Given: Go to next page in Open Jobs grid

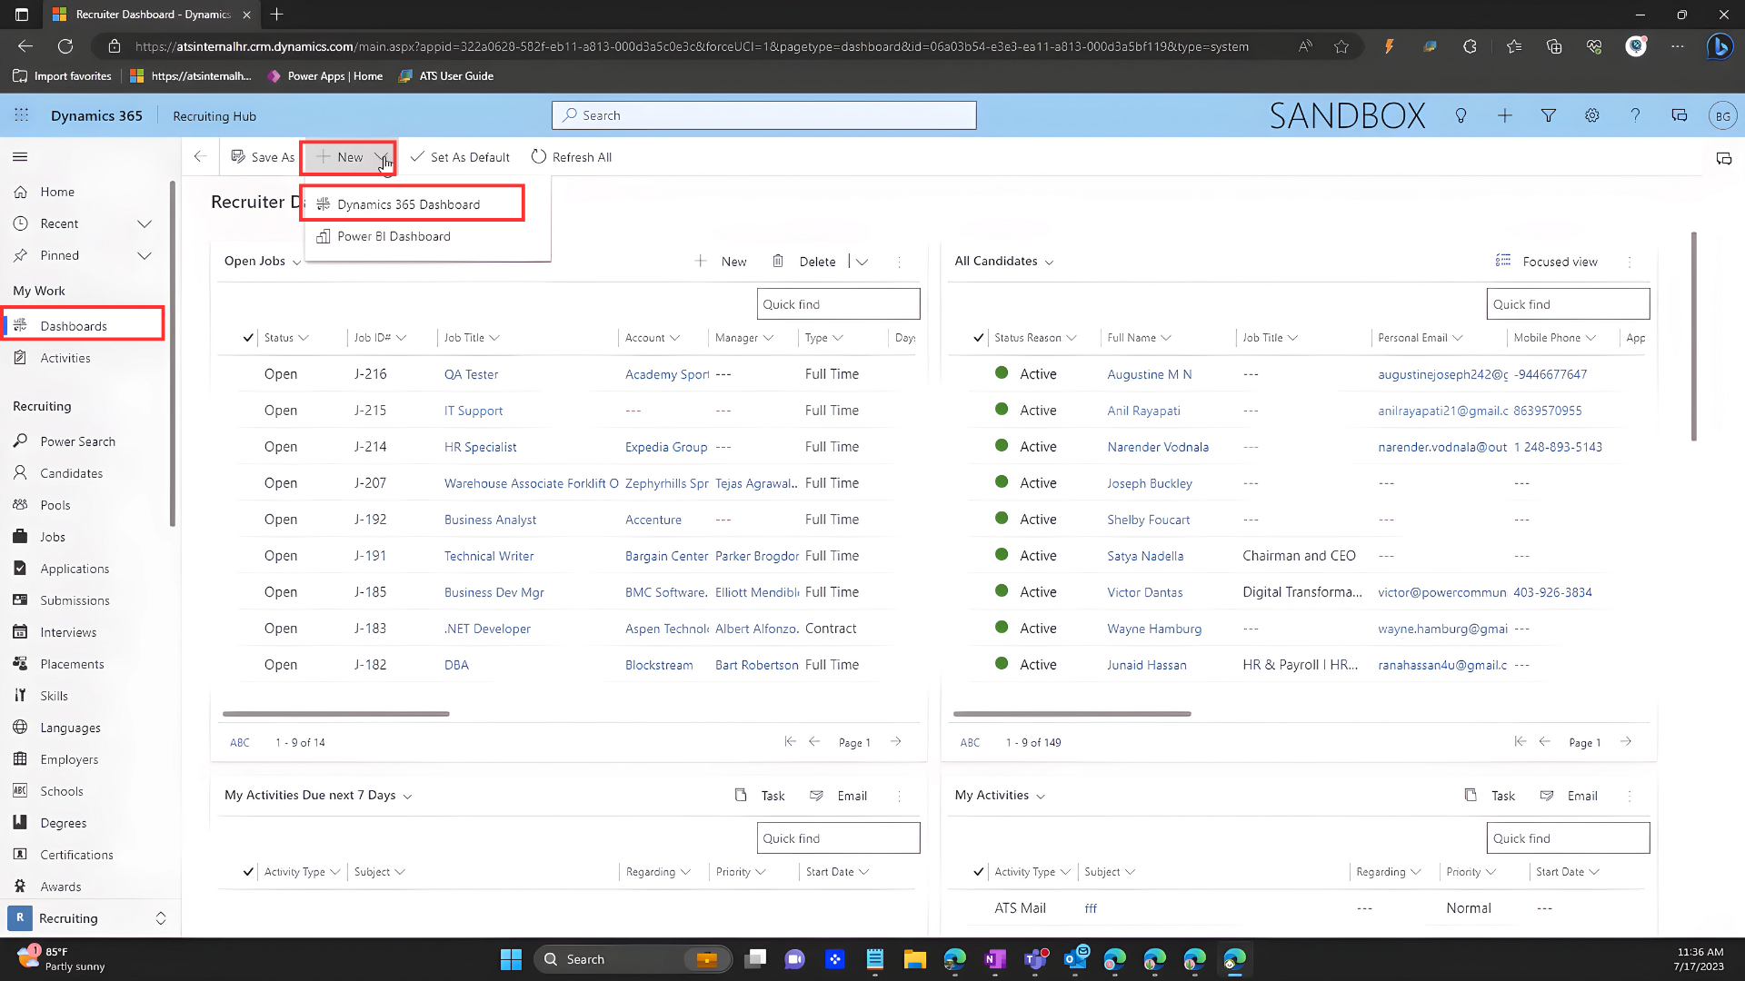Looking at the screenshot, I should click(896, 741).
